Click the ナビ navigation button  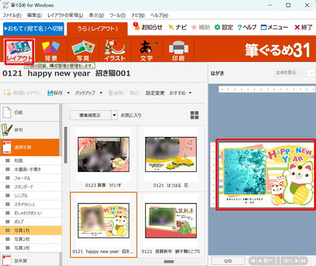tap(178, 27)
